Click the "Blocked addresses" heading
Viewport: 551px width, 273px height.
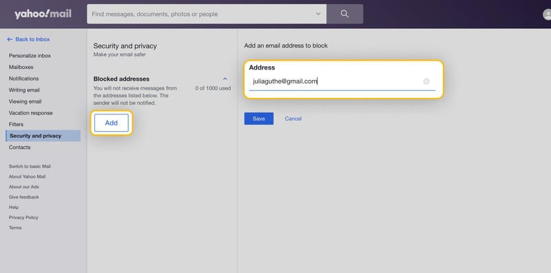[x=121, y=79]
